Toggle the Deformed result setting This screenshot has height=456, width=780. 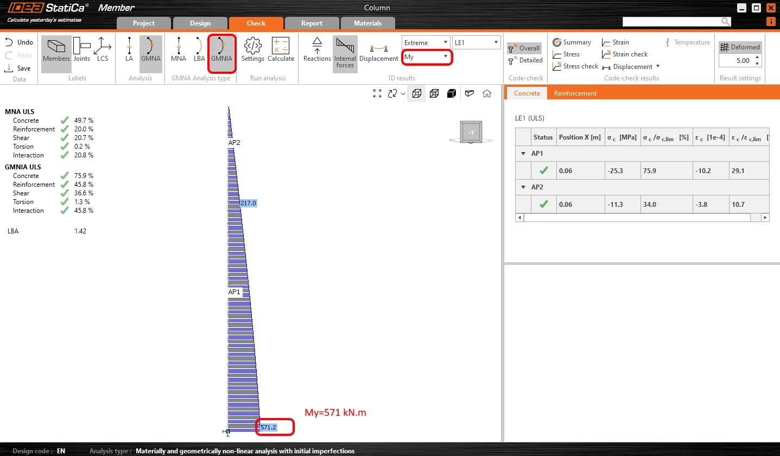740,47
